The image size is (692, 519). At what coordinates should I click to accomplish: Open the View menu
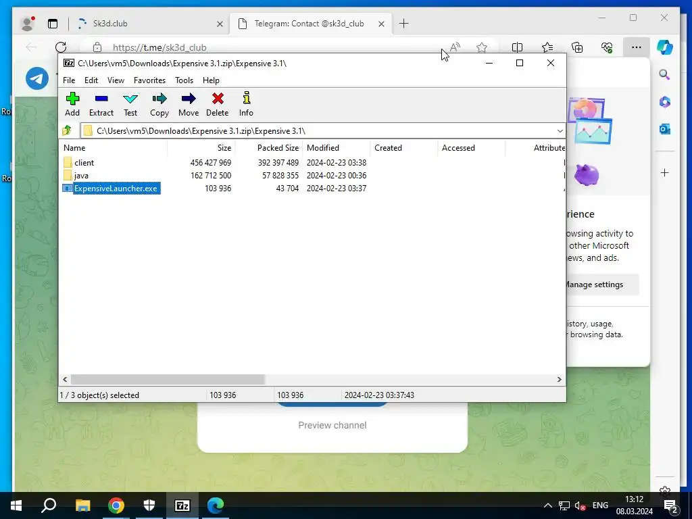[116, 80]
